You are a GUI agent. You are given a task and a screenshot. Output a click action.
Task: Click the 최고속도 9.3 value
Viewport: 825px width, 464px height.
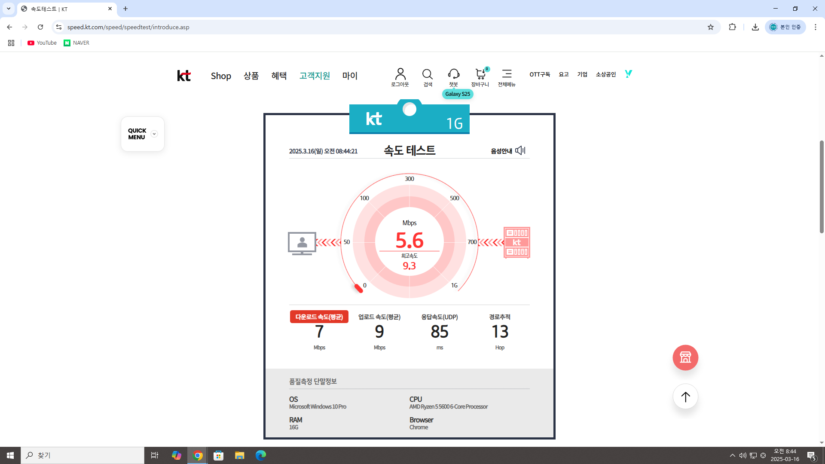pyautogui.click(x=409, y=266)
